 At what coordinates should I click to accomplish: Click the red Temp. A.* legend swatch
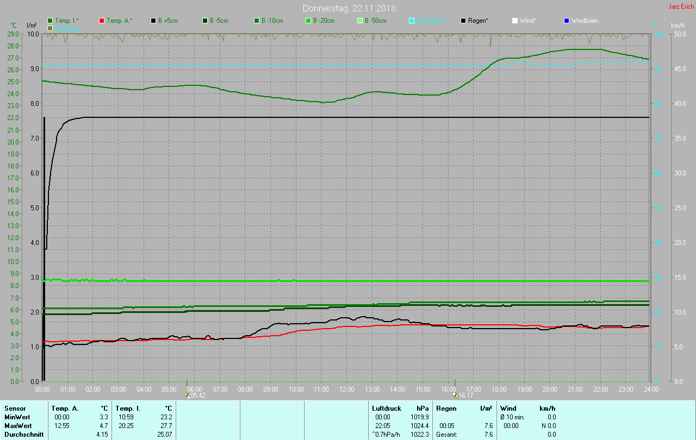102,21
